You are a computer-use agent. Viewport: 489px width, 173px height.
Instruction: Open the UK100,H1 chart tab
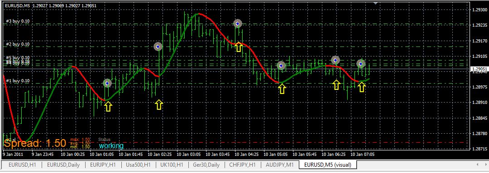(x=173, y=164)
